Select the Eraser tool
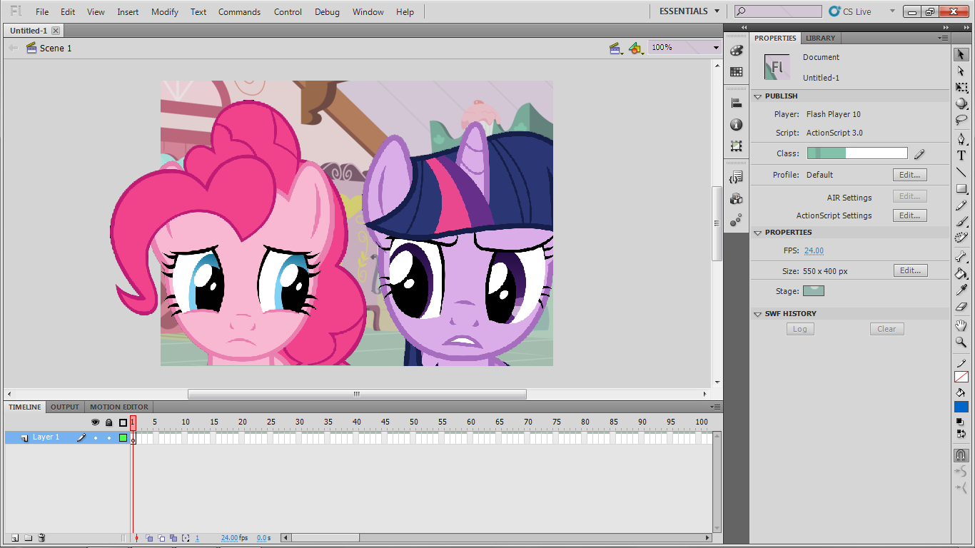Screen dimensions: 975x548 961,306
